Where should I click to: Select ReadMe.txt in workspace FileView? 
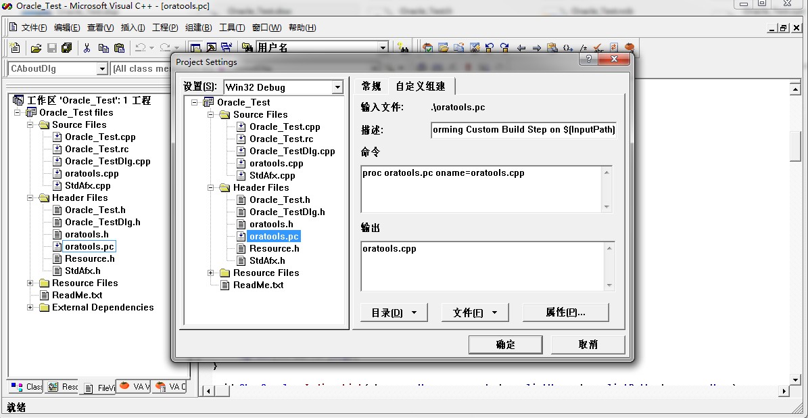tap(77, 295)
